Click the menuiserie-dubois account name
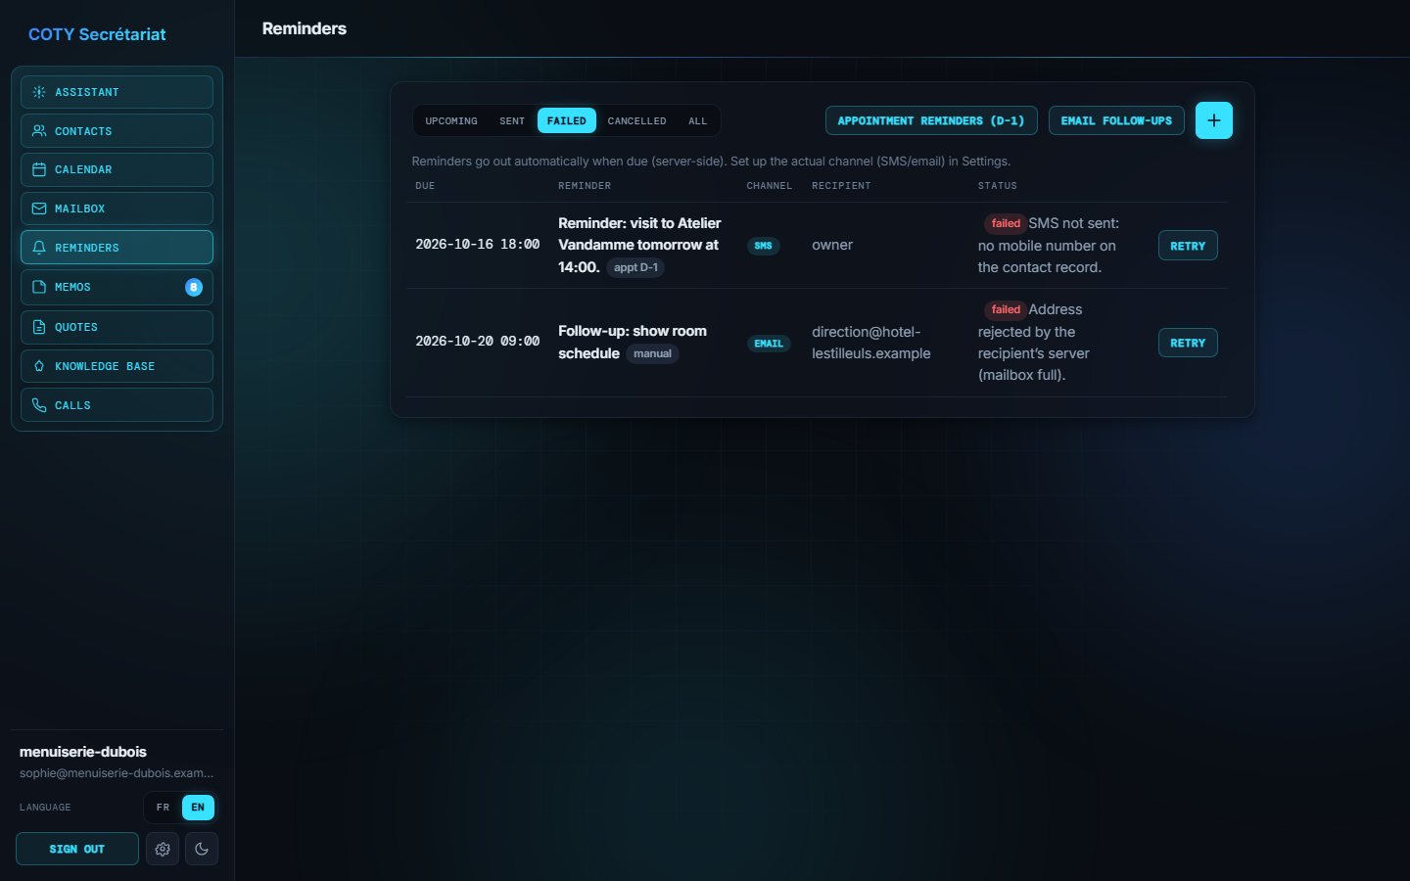 coord(83,752)
